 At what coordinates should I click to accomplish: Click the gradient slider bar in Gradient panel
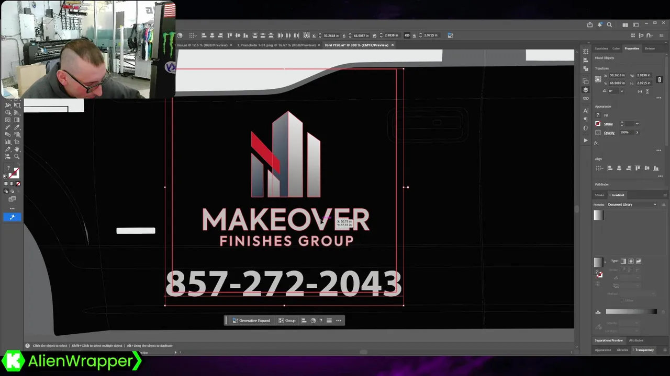pos(631,312)
